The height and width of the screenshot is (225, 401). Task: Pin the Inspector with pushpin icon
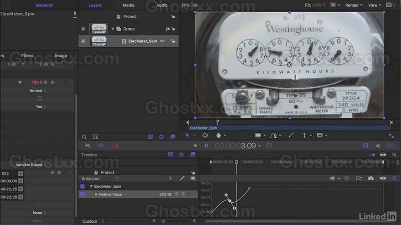(75, 14)
